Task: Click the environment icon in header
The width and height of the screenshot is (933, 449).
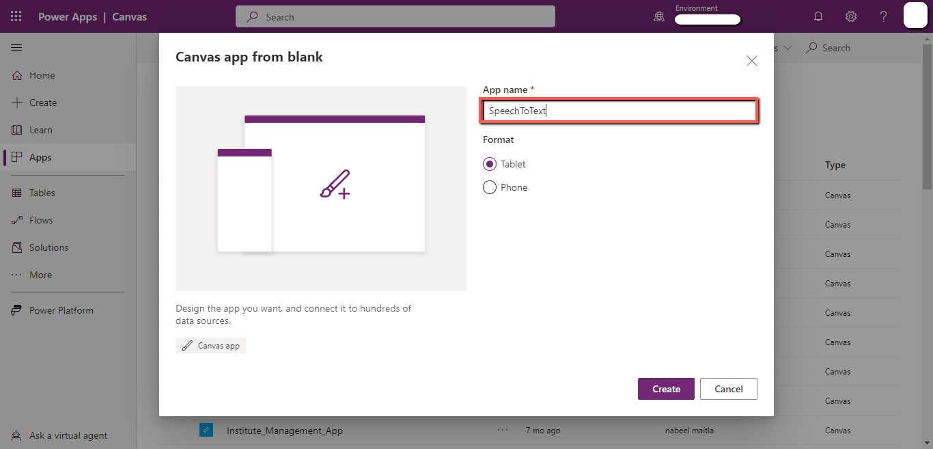Action: (x=659, y=17)
